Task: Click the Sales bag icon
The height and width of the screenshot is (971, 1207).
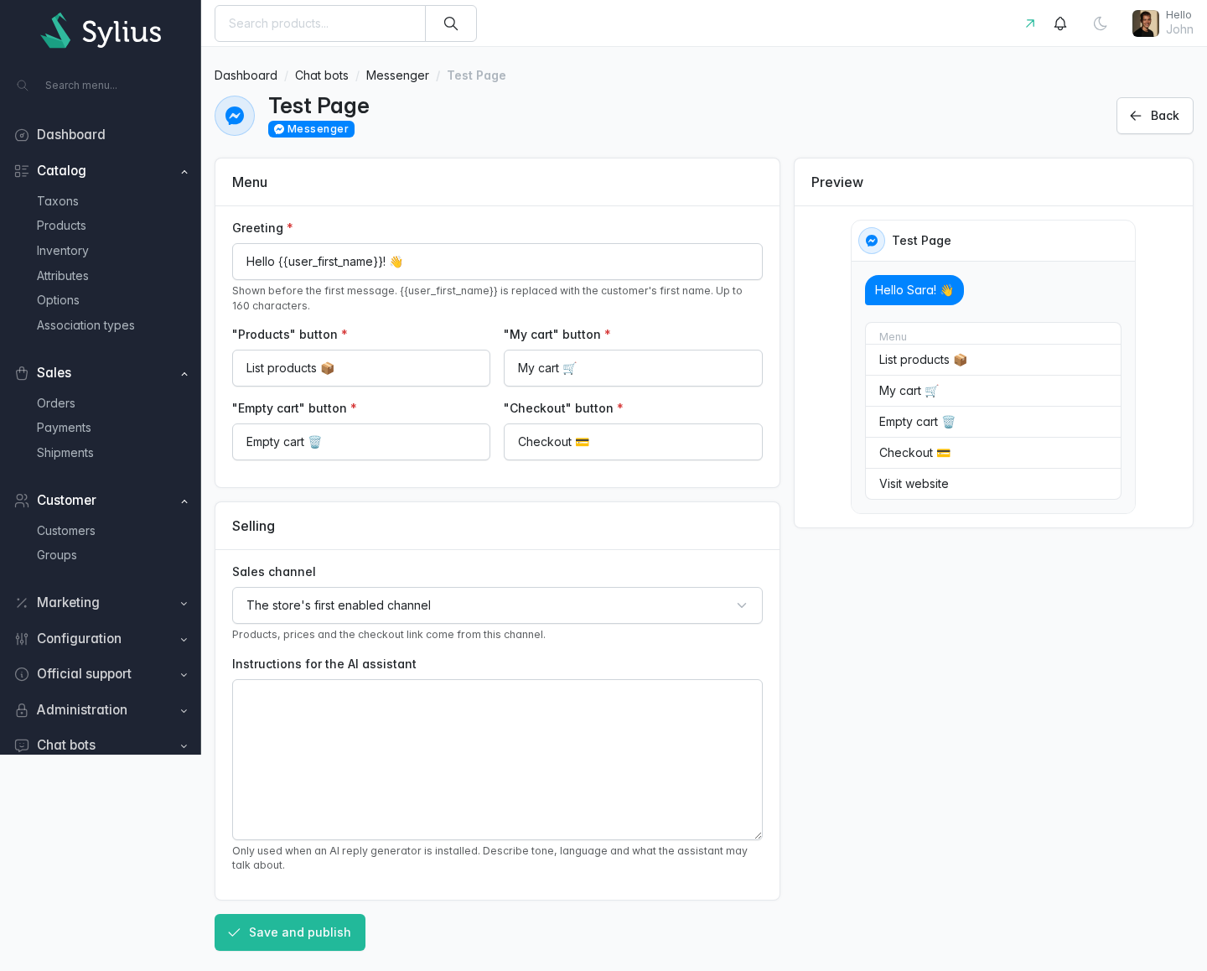Action: [22, 373]
